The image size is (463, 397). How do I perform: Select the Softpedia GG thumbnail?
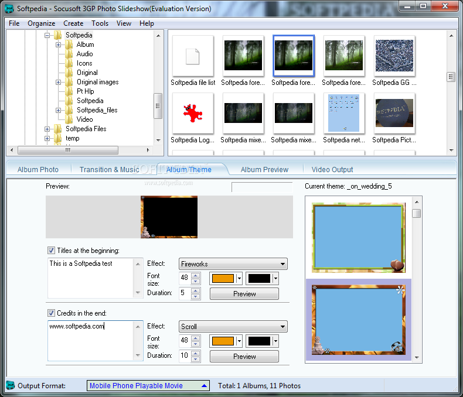pos(394,56)
